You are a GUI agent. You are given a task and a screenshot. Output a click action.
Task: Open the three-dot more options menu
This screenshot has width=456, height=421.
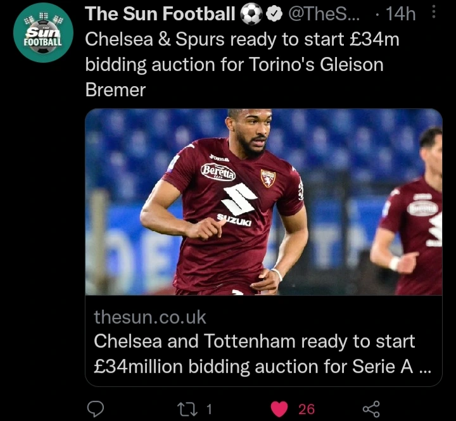pos(434,13)
